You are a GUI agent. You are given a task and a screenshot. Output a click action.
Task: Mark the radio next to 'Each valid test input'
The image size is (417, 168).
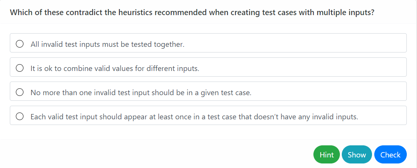click(20, 117)
